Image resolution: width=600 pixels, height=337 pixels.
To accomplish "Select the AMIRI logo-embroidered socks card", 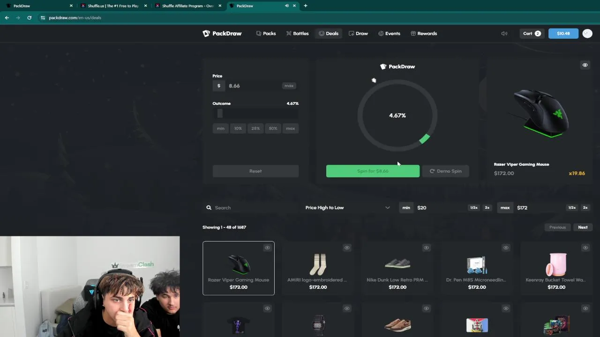I will 318,268.
